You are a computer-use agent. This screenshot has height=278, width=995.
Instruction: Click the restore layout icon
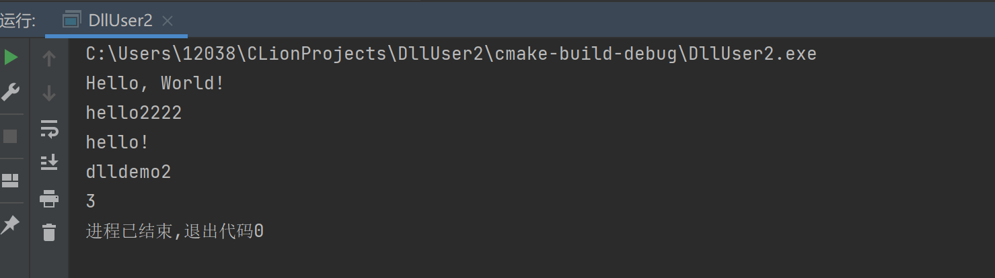pyautogui.click(x=11, y=181)
